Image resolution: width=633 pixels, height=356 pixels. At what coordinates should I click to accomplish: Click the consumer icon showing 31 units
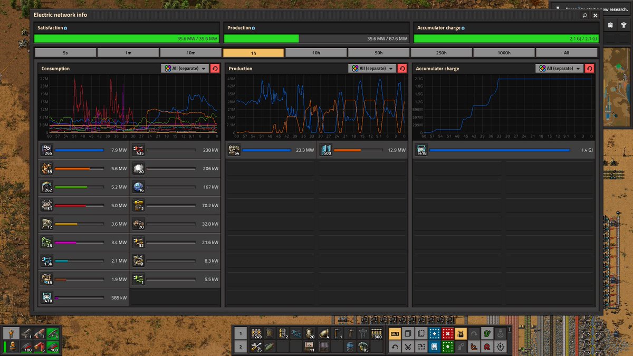[x=47, y=206]
